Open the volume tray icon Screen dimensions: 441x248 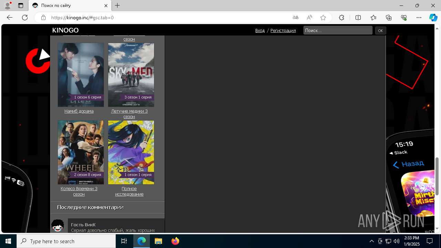(x=397, y=241)
